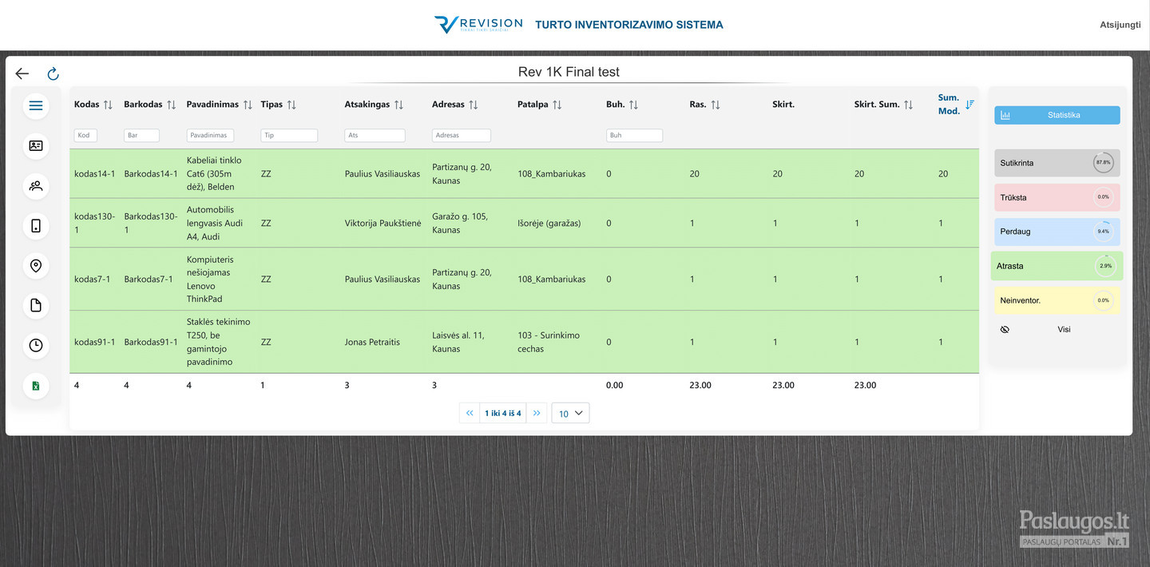Click the Sum. Mod. column header
Screen dimensions: 1150x567
(x=949, y=105)
